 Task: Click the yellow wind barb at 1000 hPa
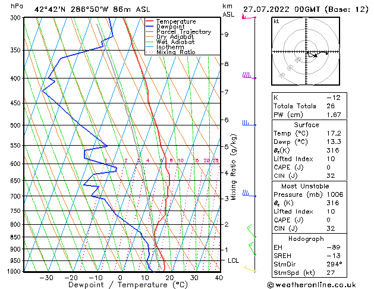pyautogui.click(x=250, y=269)
